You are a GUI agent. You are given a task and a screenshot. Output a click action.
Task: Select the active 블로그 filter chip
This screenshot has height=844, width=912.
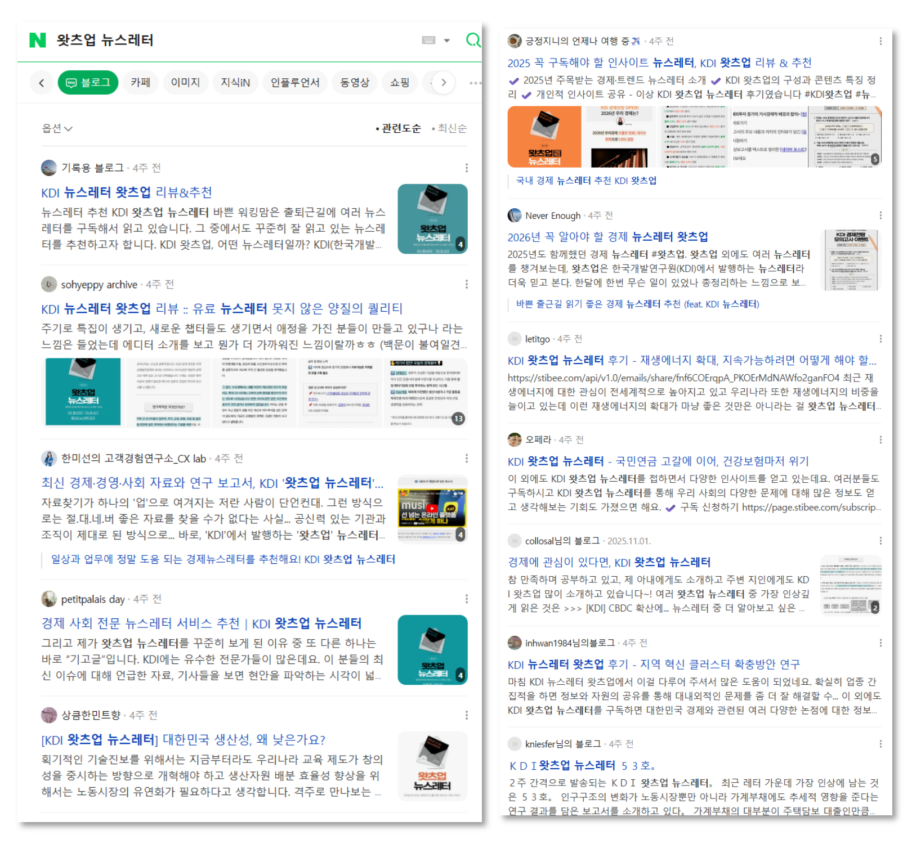coord(88,83)
